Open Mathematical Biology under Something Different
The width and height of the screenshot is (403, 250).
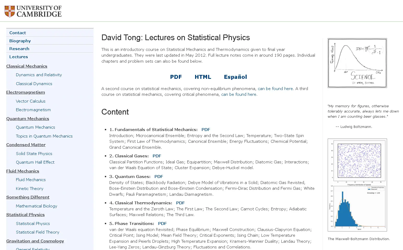[x=36, y=206]
